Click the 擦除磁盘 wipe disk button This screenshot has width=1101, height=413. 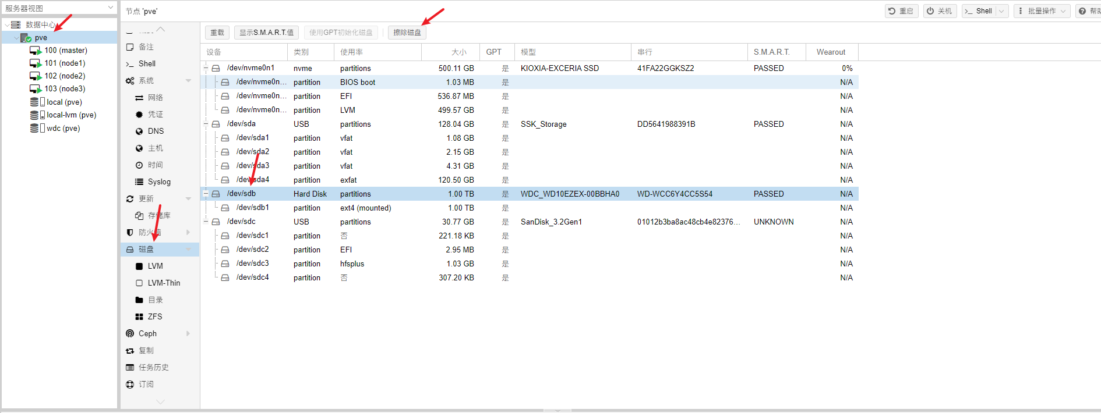point(407,33)
